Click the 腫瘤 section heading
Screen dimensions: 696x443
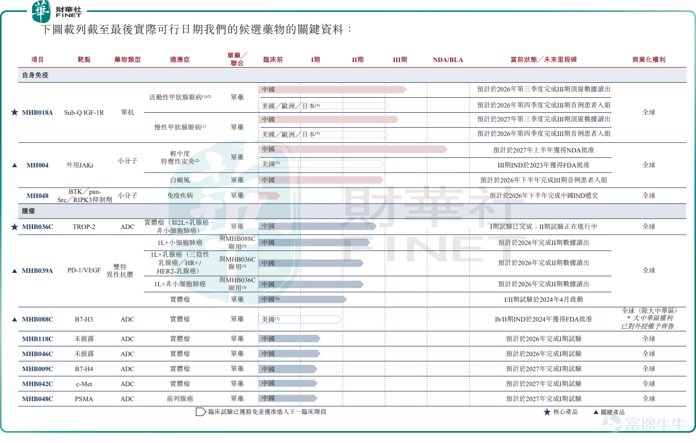(x=28, y=211)
